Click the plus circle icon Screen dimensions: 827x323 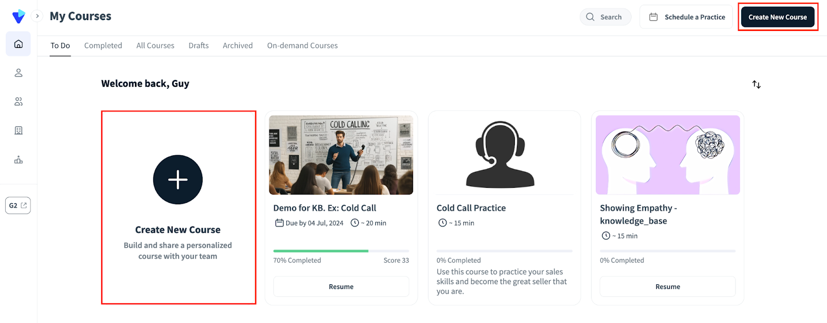tap(178, 180)
